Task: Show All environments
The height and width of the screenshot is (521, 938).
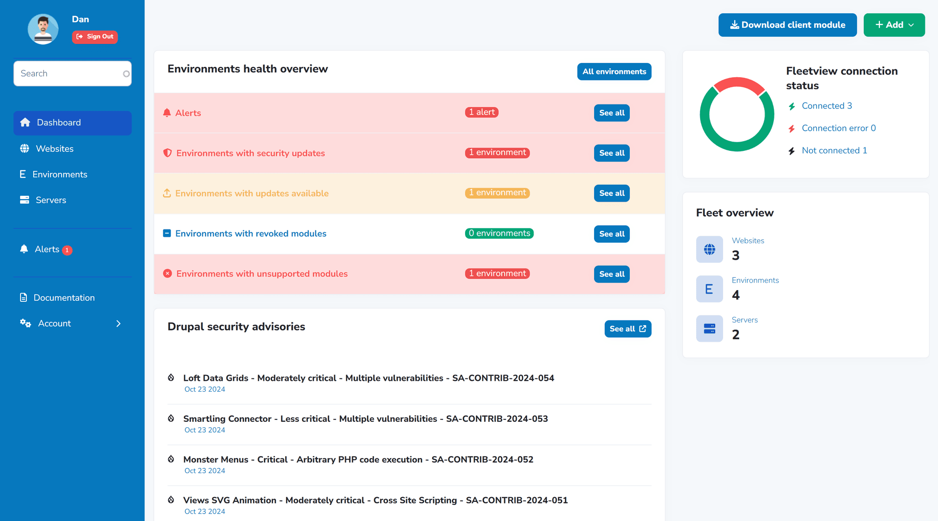Action: [614, 72]
